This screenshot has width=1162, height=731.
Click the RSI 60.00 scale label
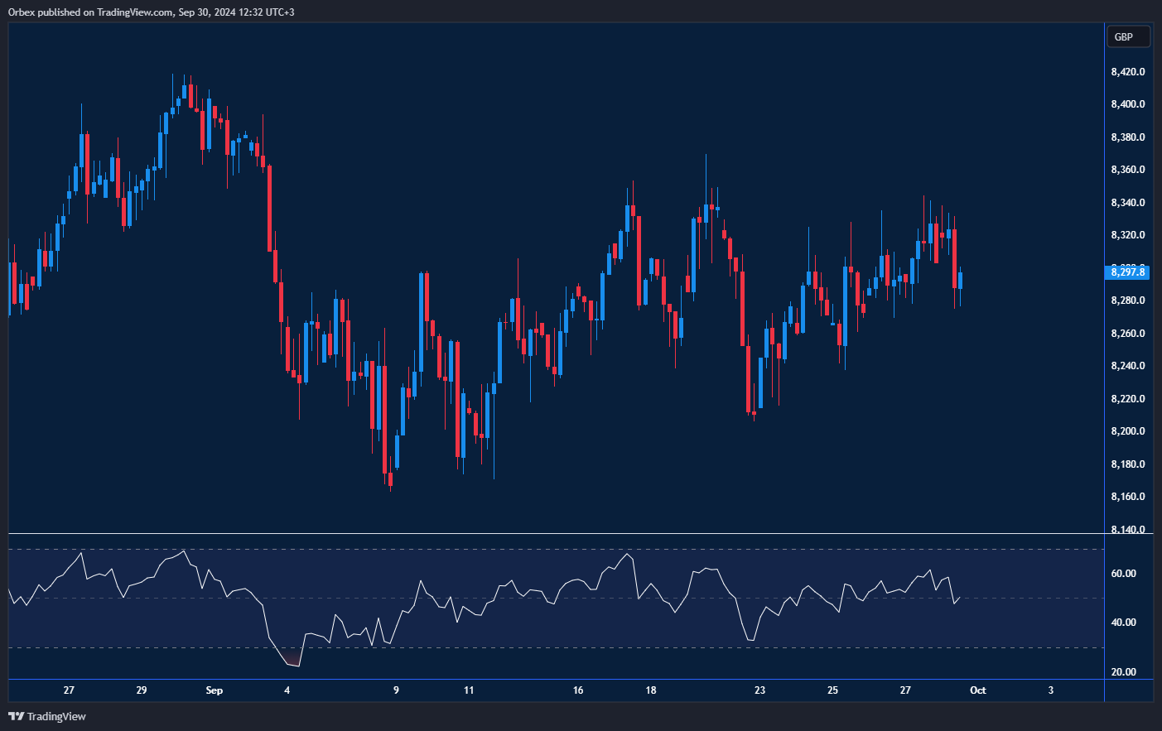1123,574
